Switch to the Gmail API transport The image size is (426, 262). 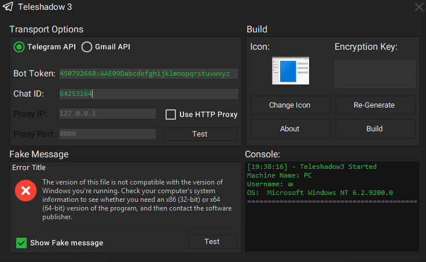(x=87, y=47)
